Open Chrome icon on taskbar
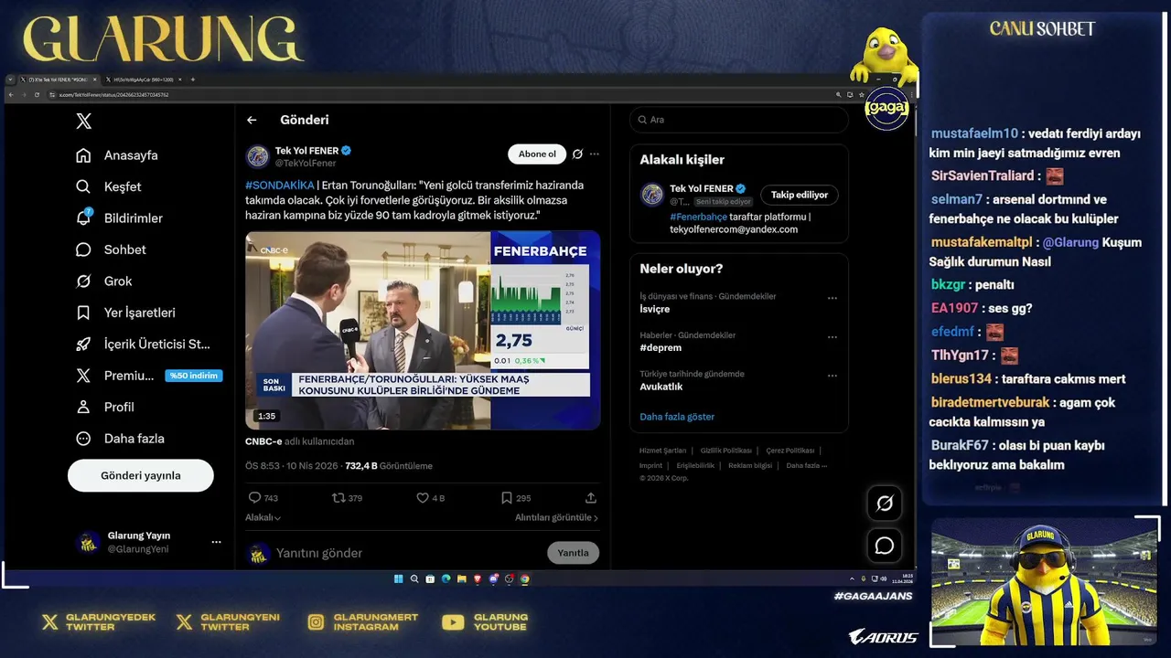1171x658 pixels. coord(524,578)
